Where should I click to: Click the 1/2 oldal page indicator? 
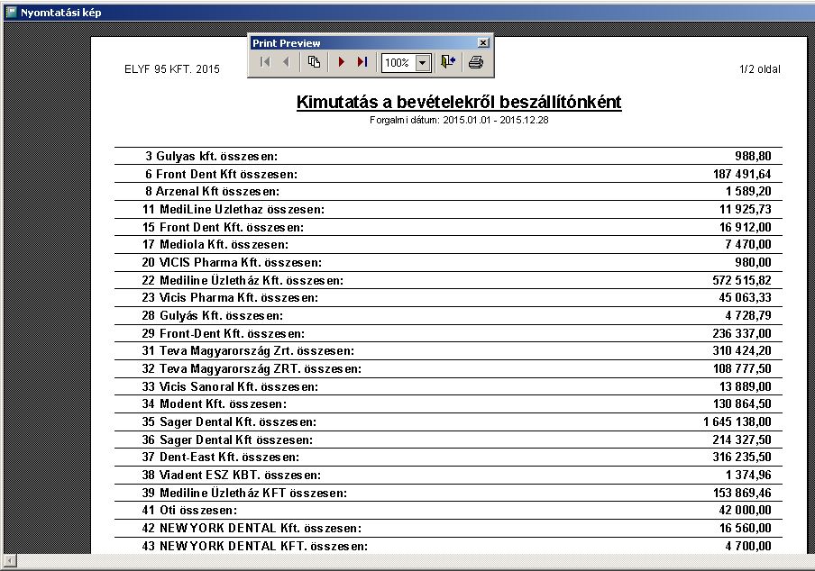tap(759, 69)
